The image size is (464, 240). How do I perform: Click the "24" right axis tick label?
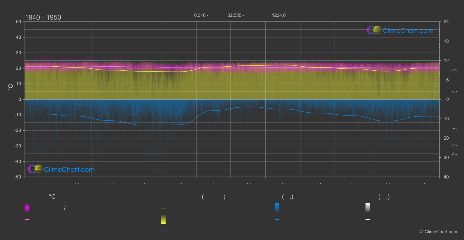point(446,22)
